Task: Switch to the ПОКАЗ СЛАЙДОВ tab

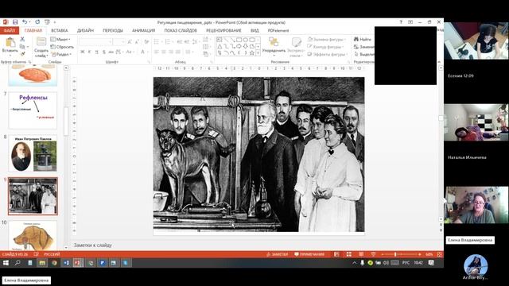Action: coord(181,30)
